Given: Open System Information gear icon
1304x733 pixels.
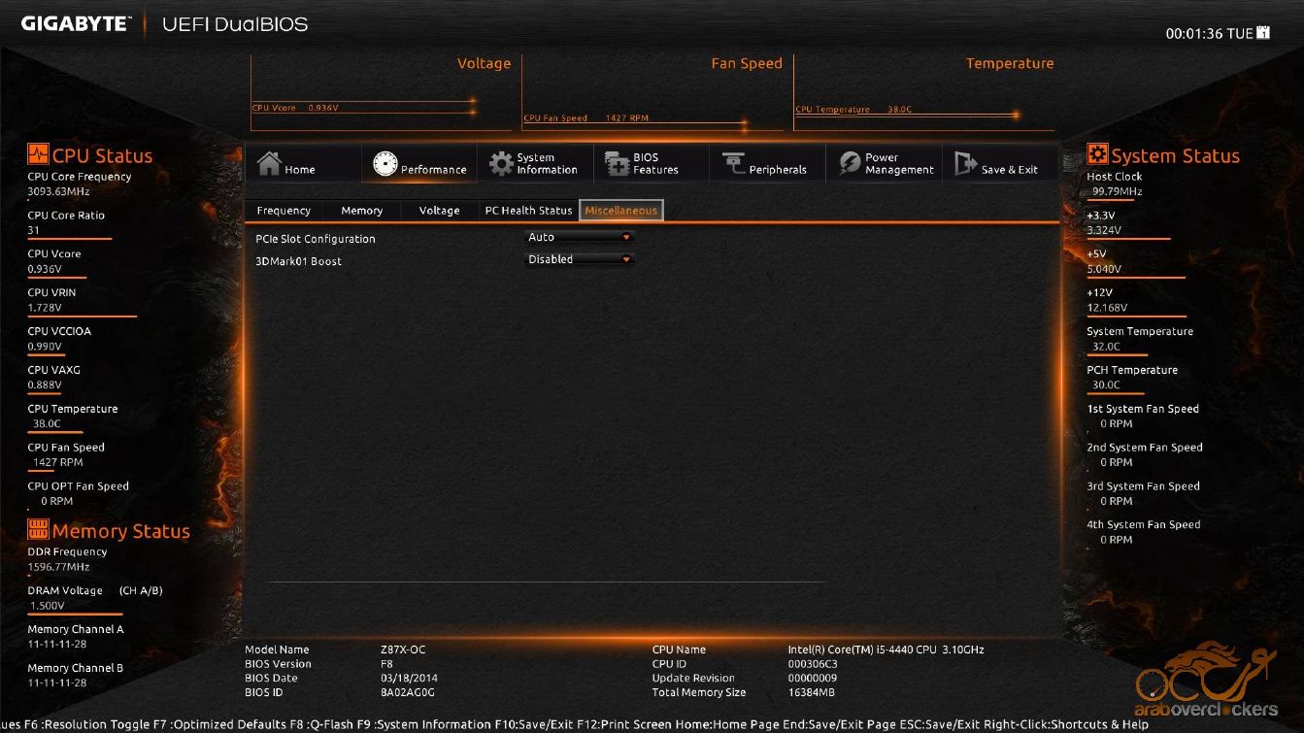Looking at the screenshot, I should pyautogui.click(x=501, y=164).
